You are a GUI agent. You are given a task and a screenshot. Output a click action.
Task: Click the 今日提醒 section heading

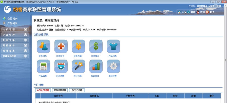[39, 85]
